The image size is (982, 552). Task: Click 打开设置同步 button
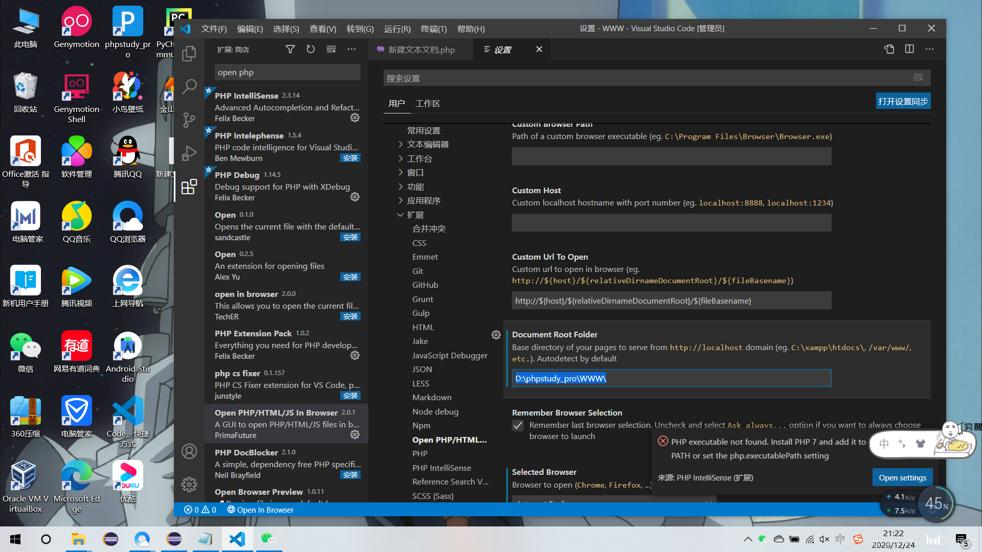click(x=903, y=101)
